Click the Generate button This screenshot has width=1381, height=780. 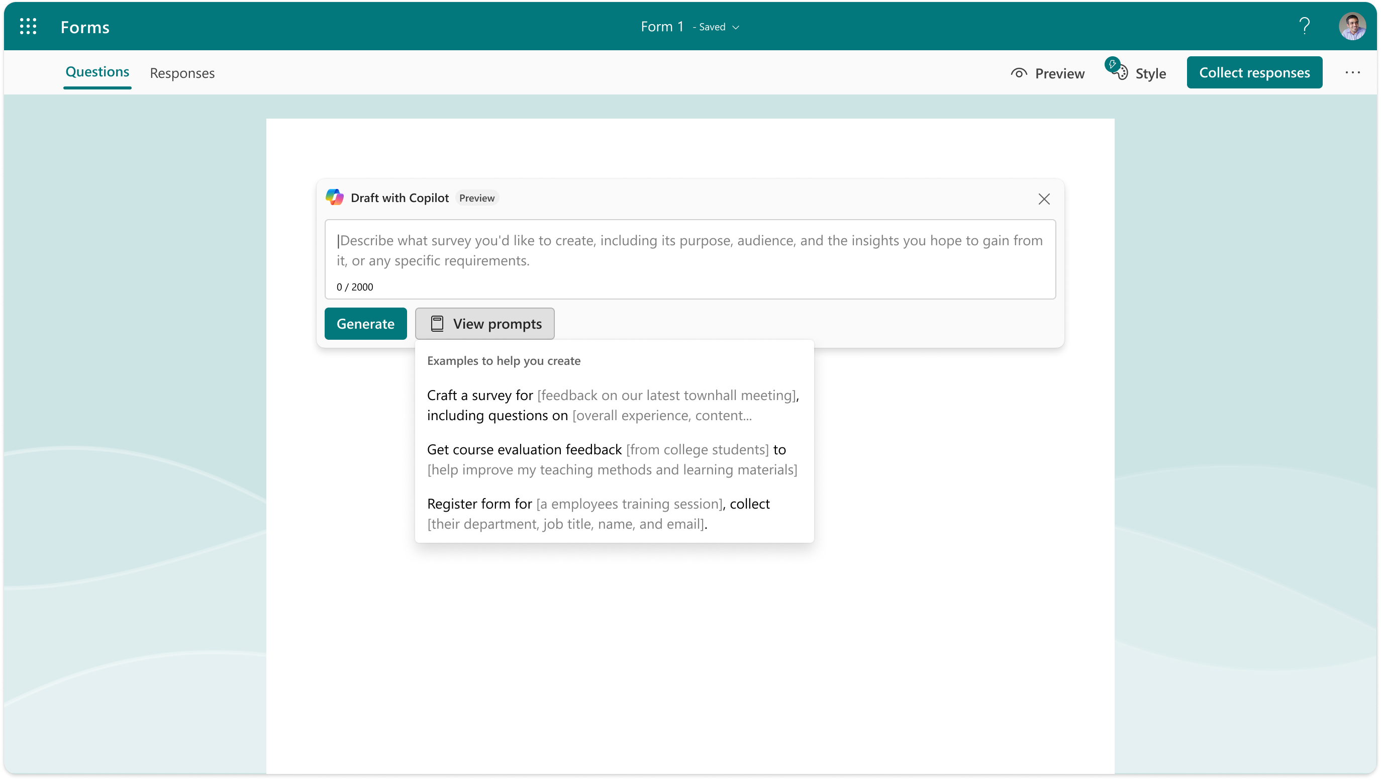point(365,324)
